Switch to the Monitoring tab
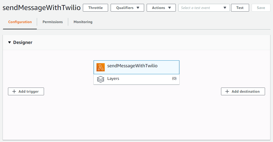This screenshot has height=142, width=273. pyautogui.click(x=83, y=22)
